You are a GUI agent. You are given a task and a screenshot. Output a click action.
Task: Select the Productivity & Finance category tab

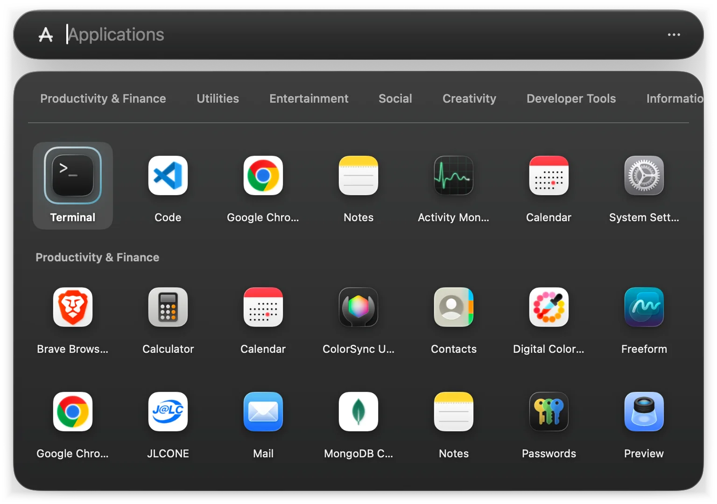click(x=103, y=98)
